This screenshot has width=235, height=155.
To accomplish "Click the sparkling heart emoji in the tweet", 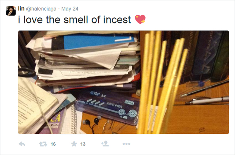I will pos(140,19).
